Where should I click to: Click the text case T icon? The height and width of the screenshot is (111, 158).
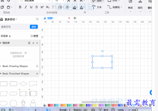pyautogui.click(x=53, y=7)
